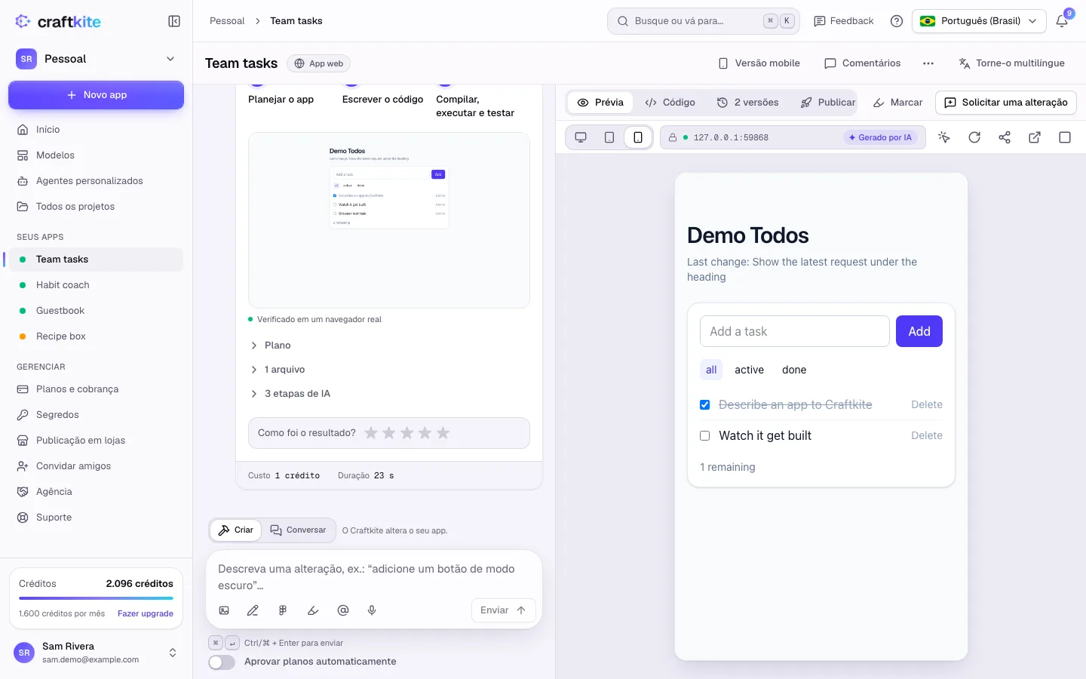
Task: Click the help question mark icon
Action: 897,21
